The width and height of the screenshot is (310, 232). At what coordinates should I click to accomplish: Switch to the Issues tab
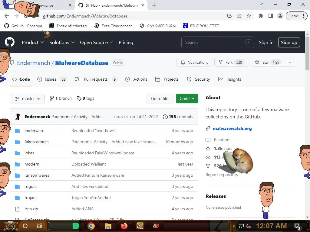[x=52, y=79]
